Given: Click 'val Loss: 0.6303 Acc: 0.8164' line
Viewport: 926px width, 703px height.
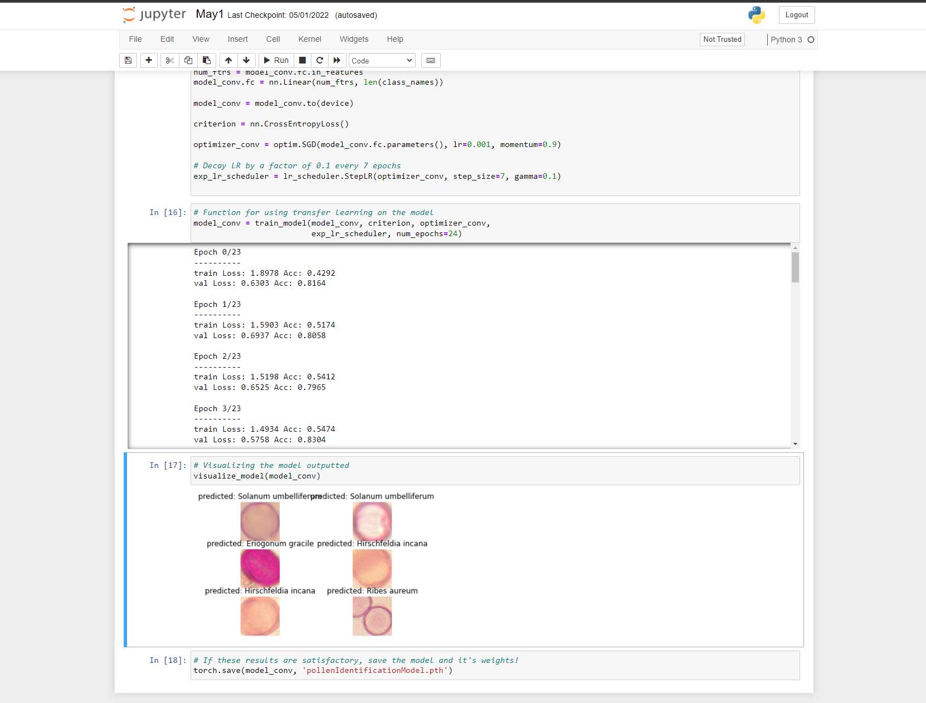Looking at the screenshot, I should point(260,284).
